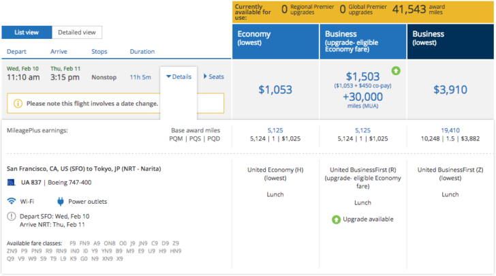The width and height of the screenshot is (496, 276).
Task: Click the 19,410 base award miles value
Action: pos(450,130)
